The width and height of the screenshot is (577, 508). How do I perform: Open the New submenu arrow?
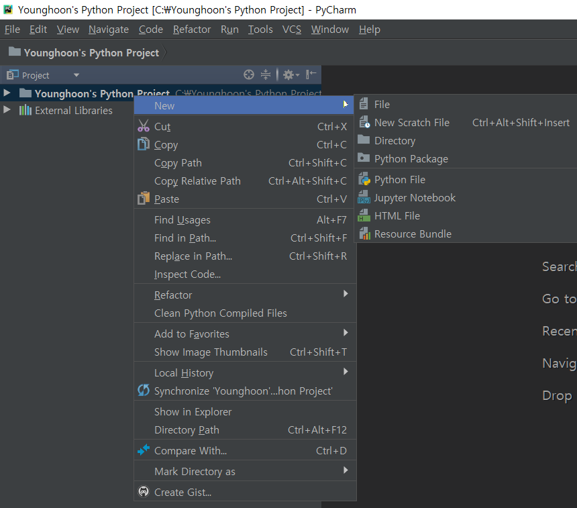point(346,105)
